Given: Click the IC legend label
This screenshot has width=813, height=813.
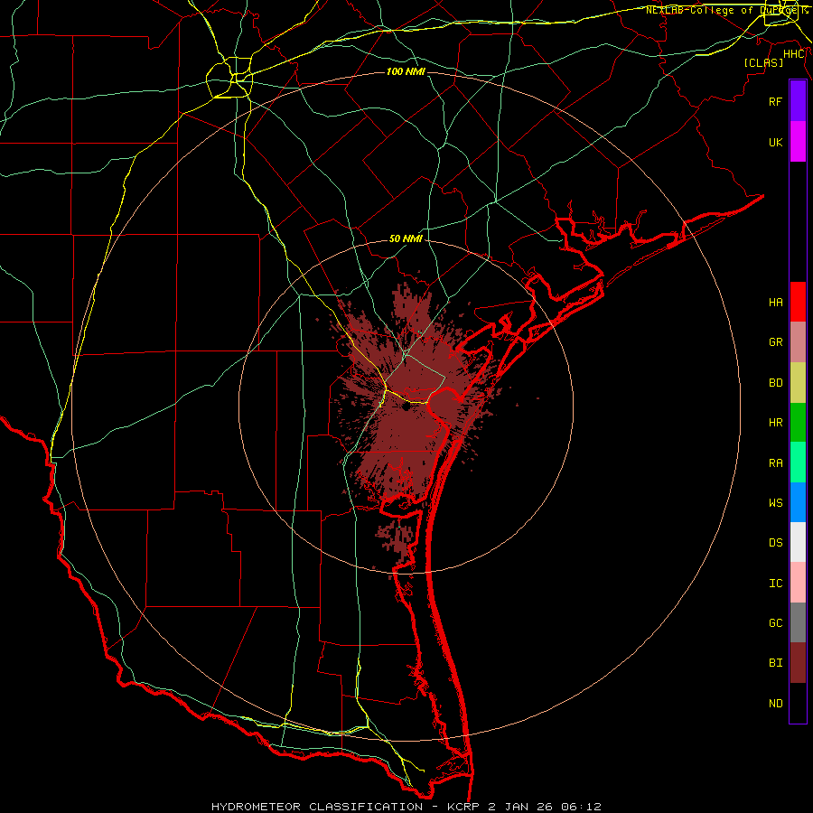Looking at the screenshot, I should [775, 584].
